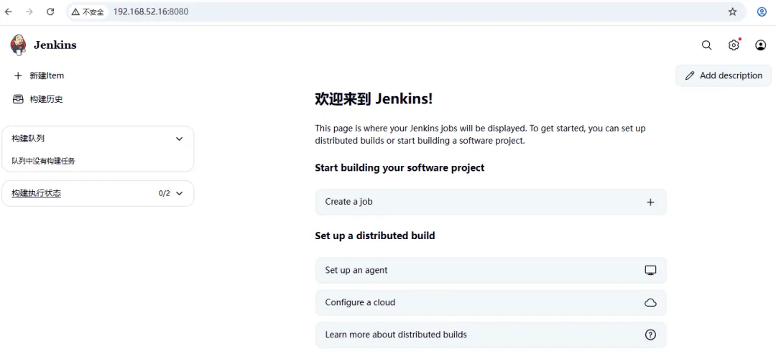Go back with the browser back arrow

click(9, 12)
